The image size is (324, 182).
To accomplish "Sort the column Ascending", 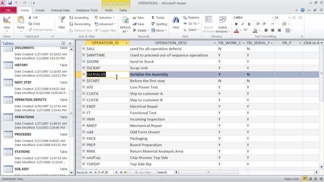I will (79, 18).
